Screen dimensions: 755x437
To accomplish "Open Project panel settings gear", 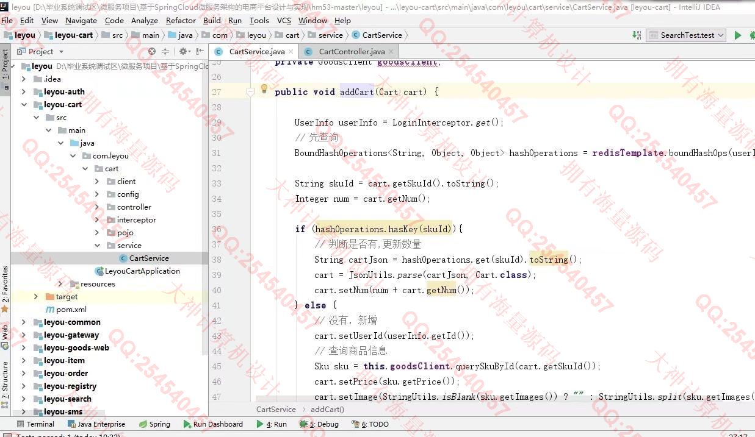I will click(183, 52).
